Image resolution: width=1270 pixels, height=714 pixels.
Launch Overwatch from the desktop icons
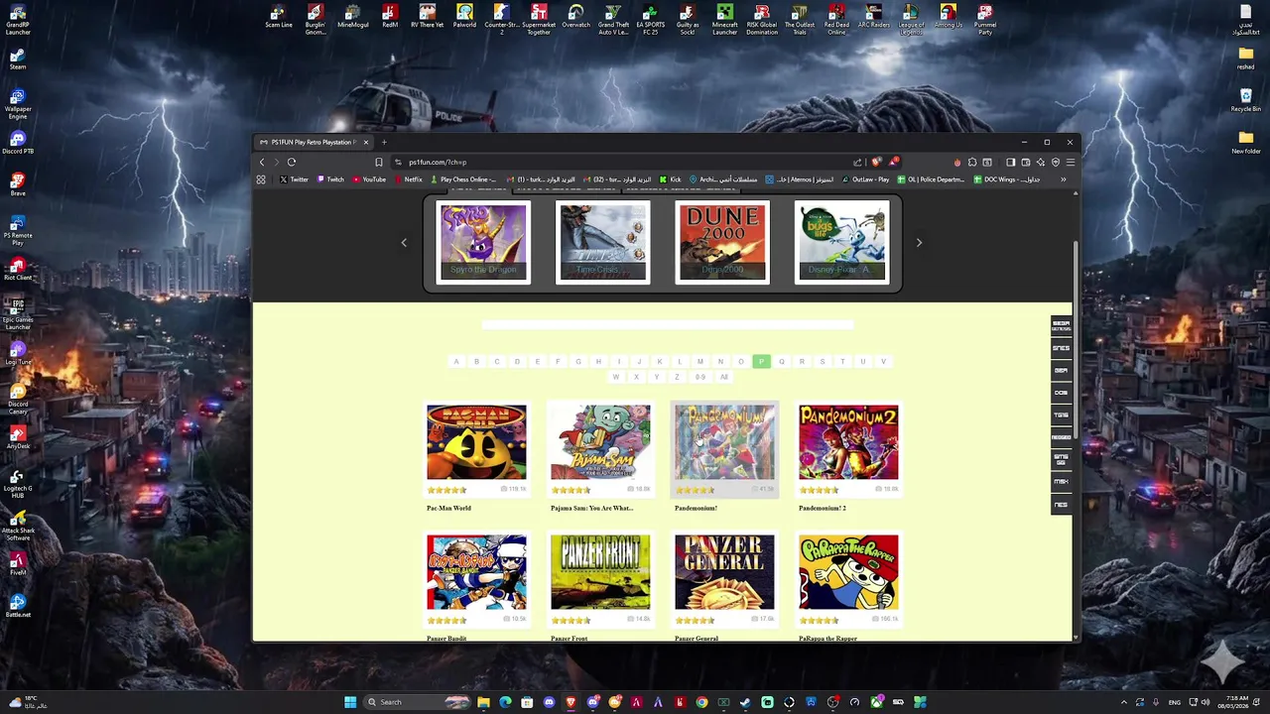[x=575, y=16]
